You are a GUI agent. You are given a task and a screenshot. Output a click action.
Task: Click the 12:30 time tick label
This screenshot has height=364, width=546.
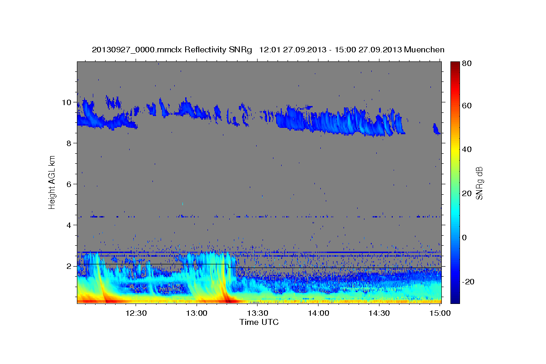coord(136,313)
